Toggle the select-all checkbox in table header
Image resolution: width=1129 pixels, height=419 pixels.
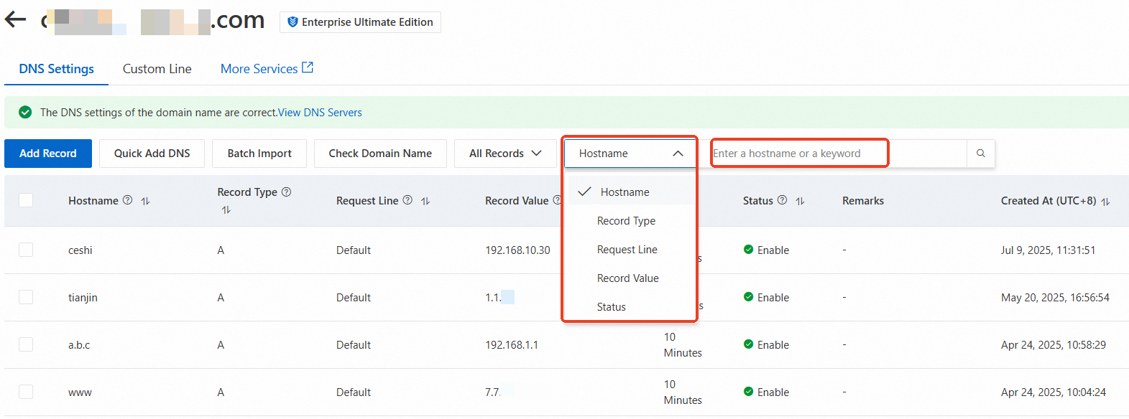(26, 200)
